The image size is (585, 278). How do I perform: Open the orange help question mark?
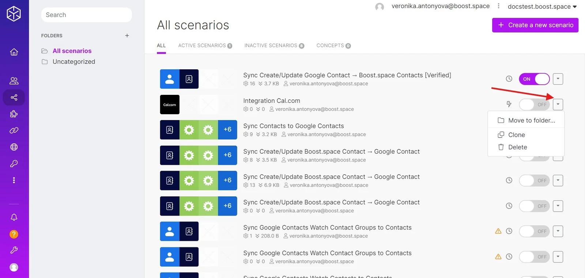point(14,234)
